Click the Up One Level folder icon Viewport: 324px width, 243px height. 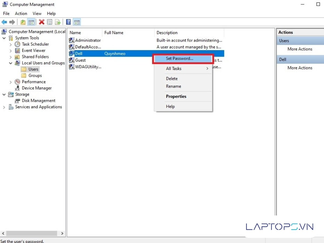click(23, 22)
